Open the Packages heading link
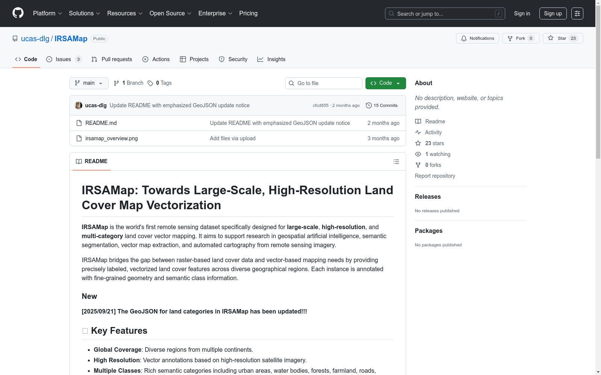601x375 pixels. pos(429,231)
